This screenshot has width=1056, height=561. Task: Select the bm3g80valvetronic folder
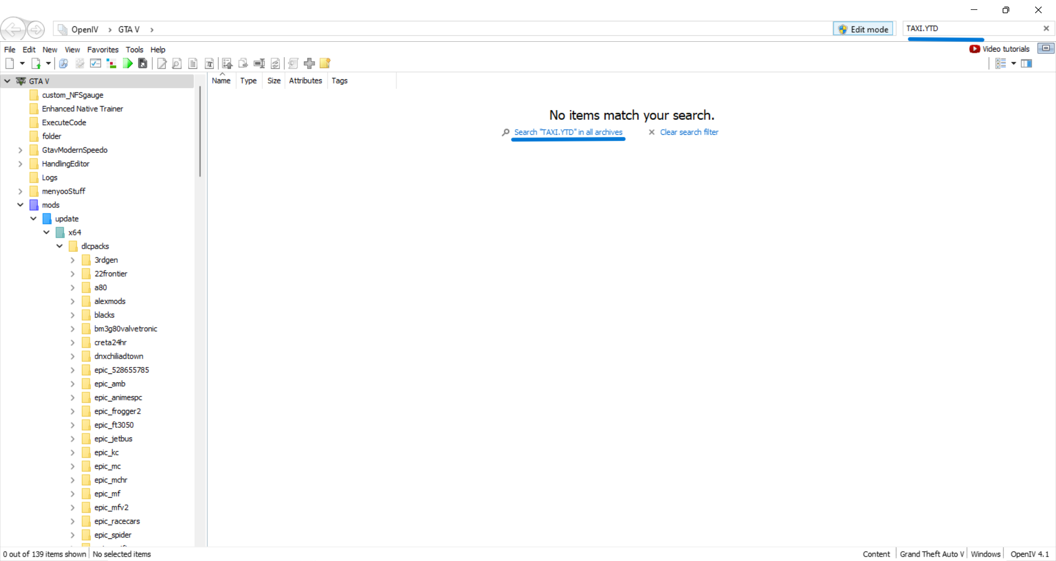pos(125,329)
